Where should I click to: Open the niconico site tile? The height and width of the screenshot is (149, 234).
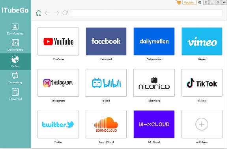(x=154, y=83)
